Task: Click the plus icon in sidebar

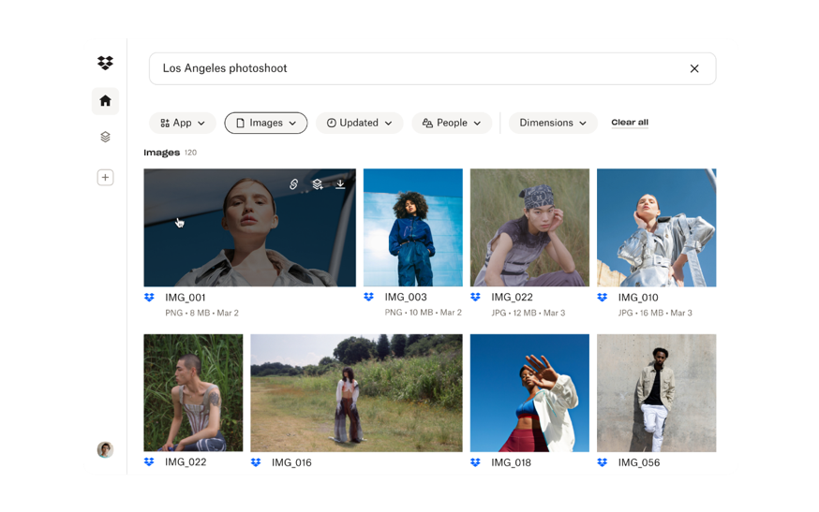Action: (x=105, y=178)
